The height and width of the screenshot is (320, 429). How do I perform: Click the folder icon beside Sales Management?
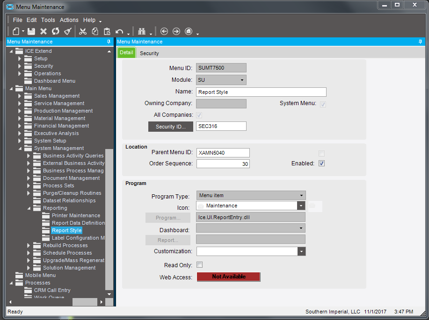(x=28, y=96)
